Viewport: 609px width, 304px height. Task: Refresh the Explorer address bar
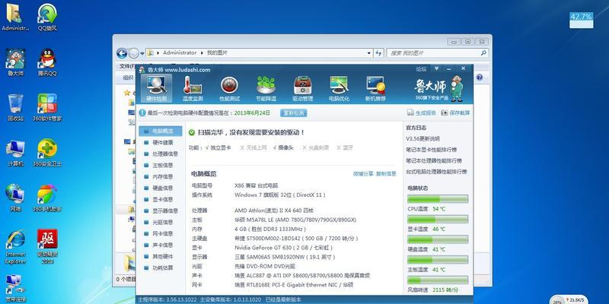pos(378,53)
